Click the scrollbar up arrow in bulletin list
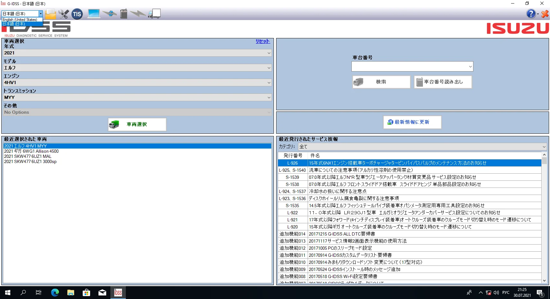The image size is (550, 299). [x=544, y=155]
